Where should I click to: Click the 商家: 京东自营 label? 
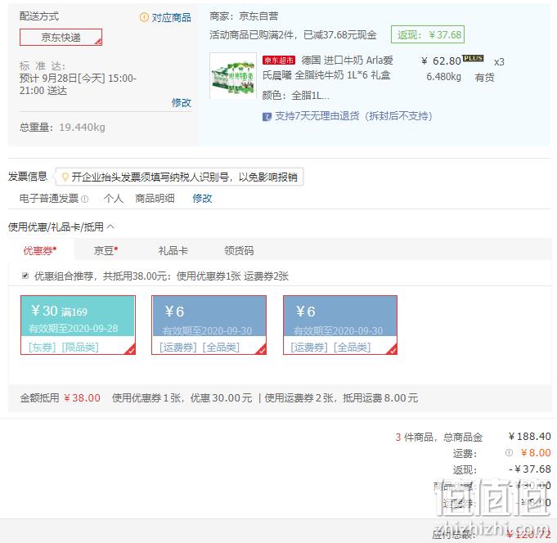click(244, 16)
